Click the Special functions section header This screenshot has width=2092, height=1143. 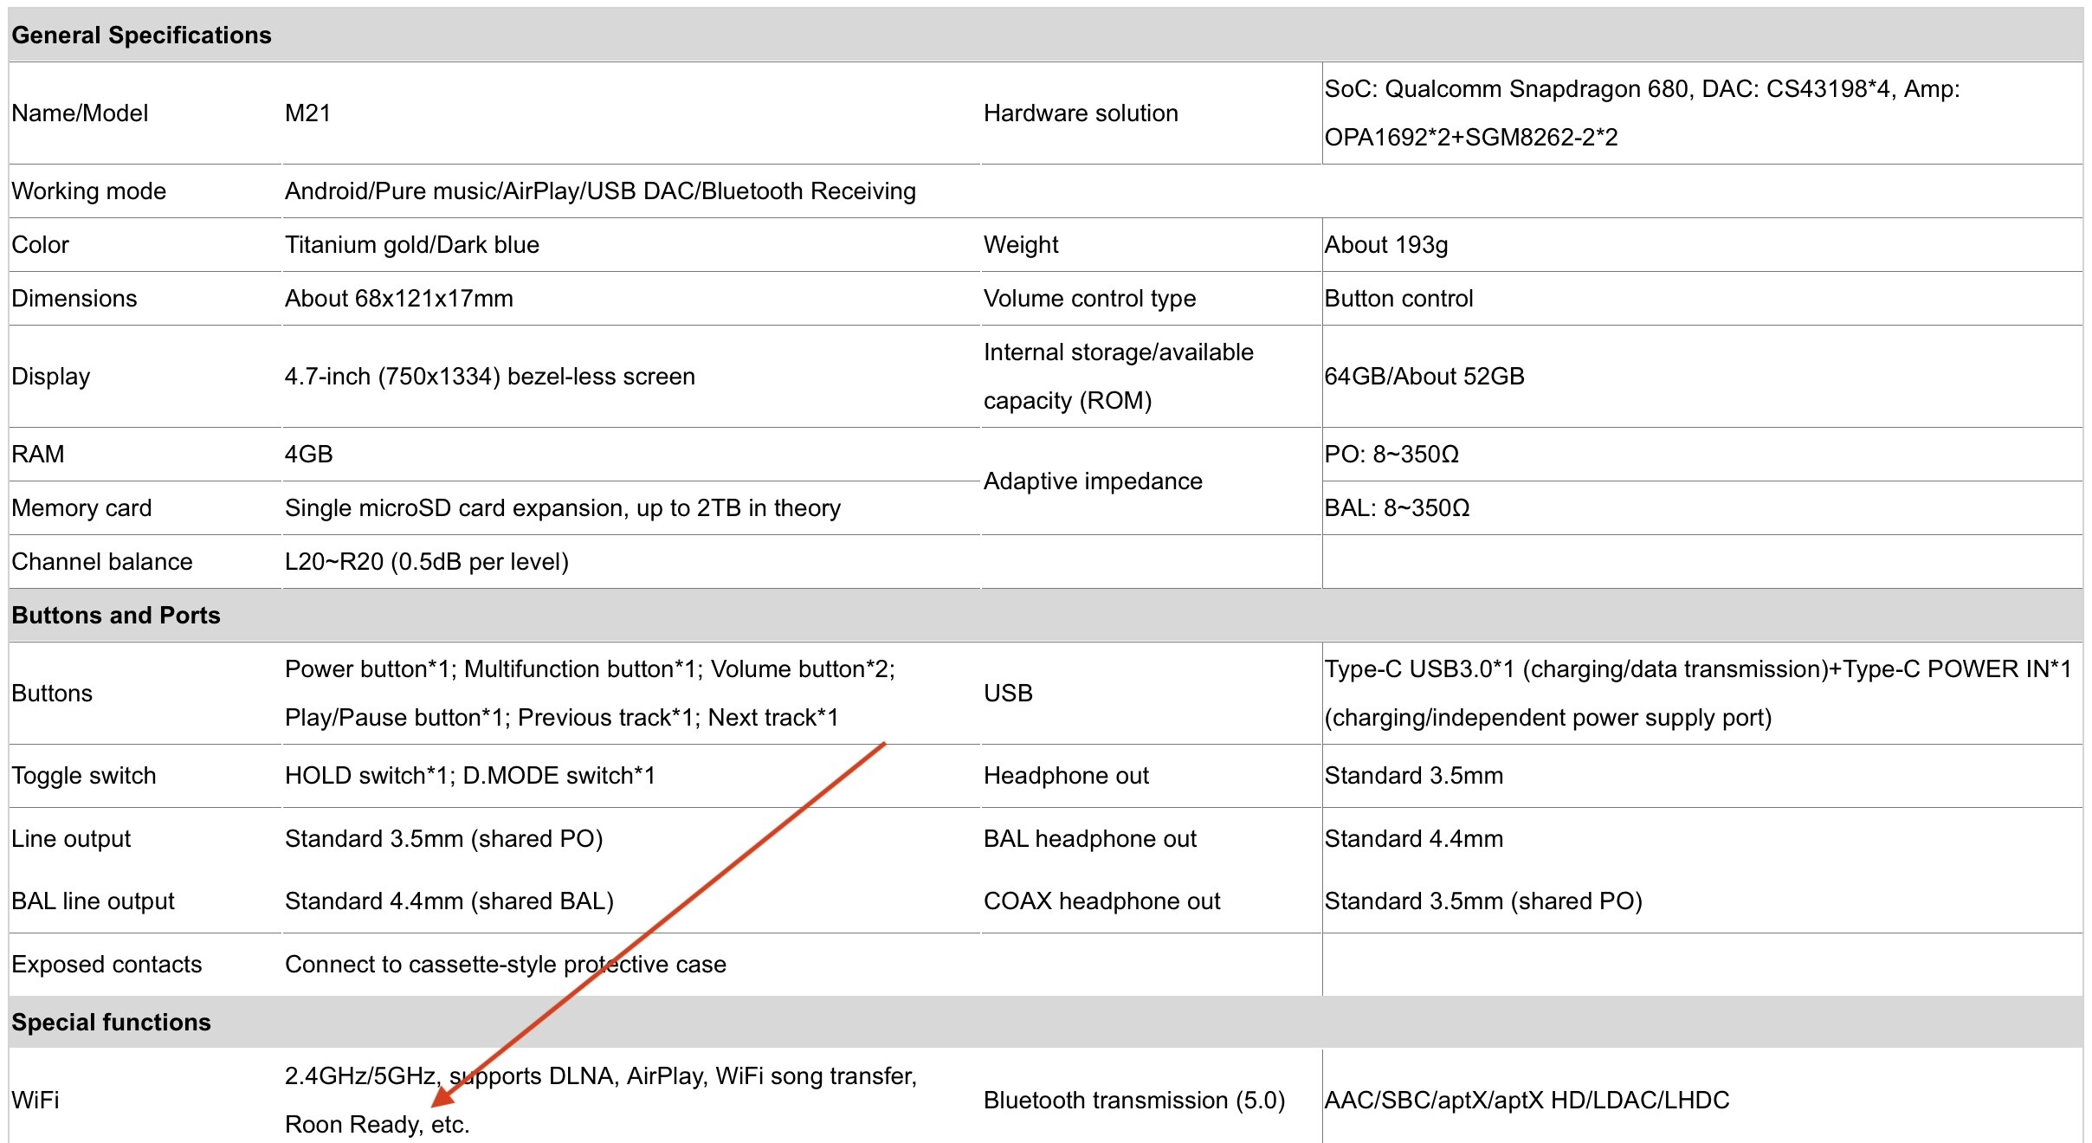tap(111, 1023)
